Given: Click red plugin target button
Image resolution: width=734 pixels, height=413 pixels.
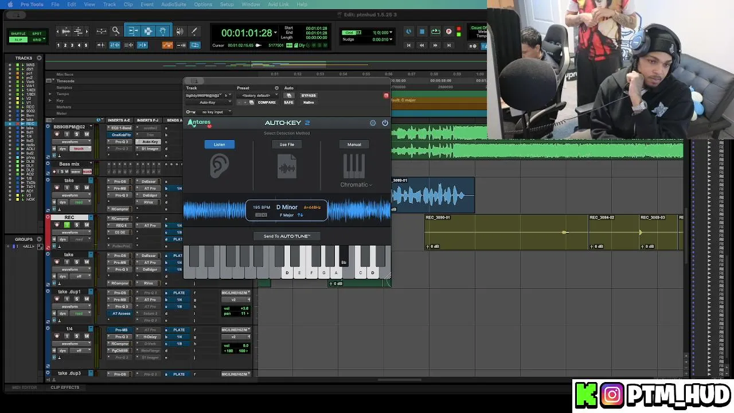Looking at the screenshot, I should coord(386,95).
